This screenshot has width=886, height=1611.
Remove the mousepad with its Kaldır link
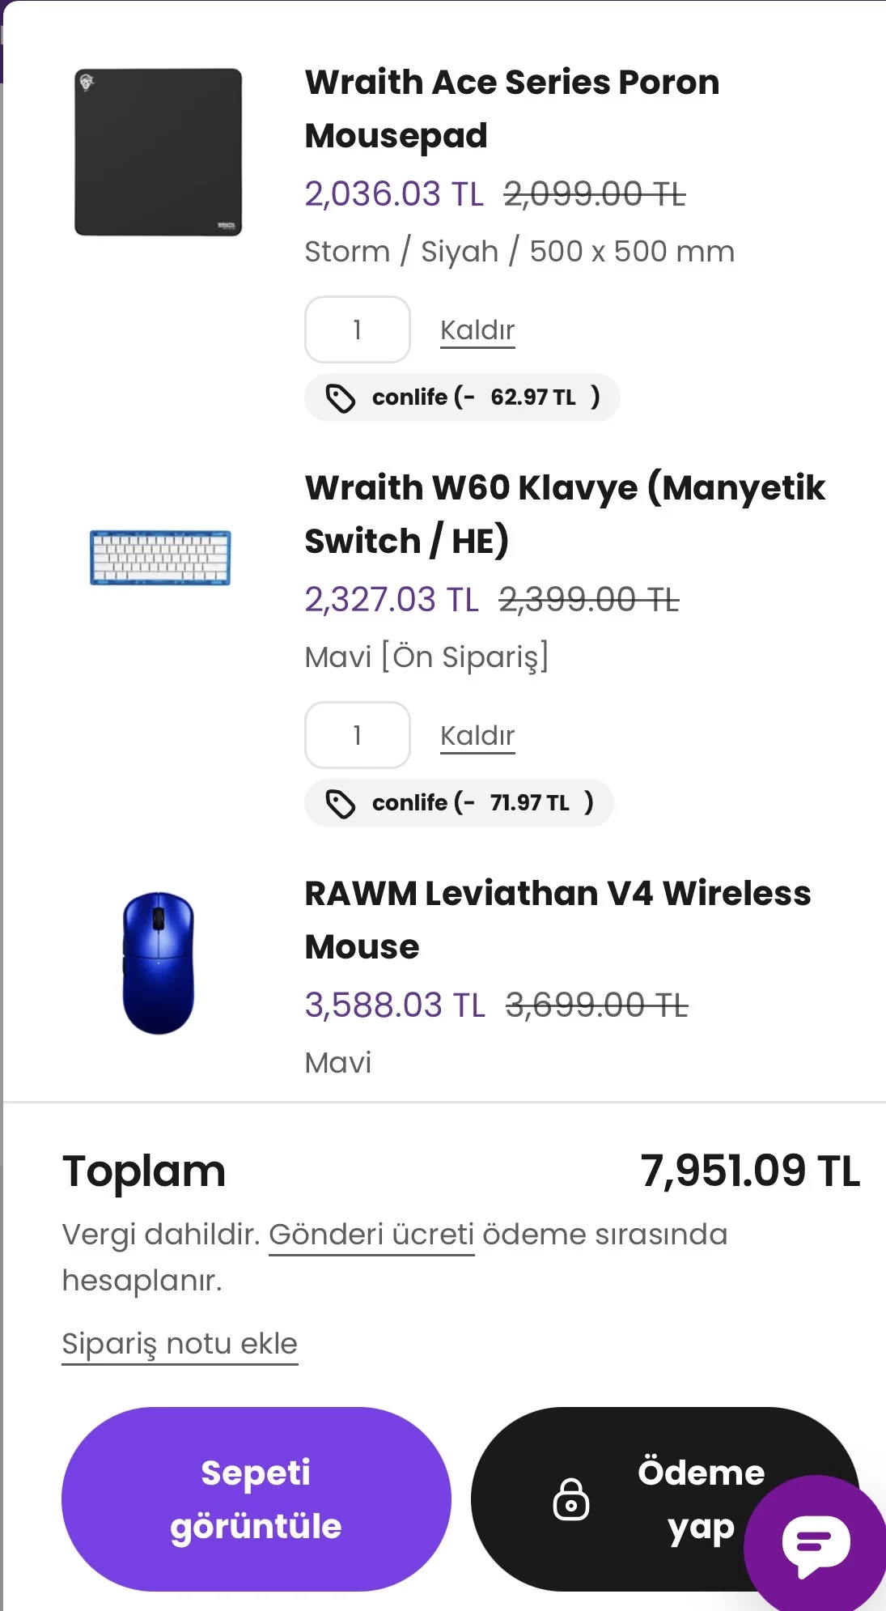click(x=477, y=330)
